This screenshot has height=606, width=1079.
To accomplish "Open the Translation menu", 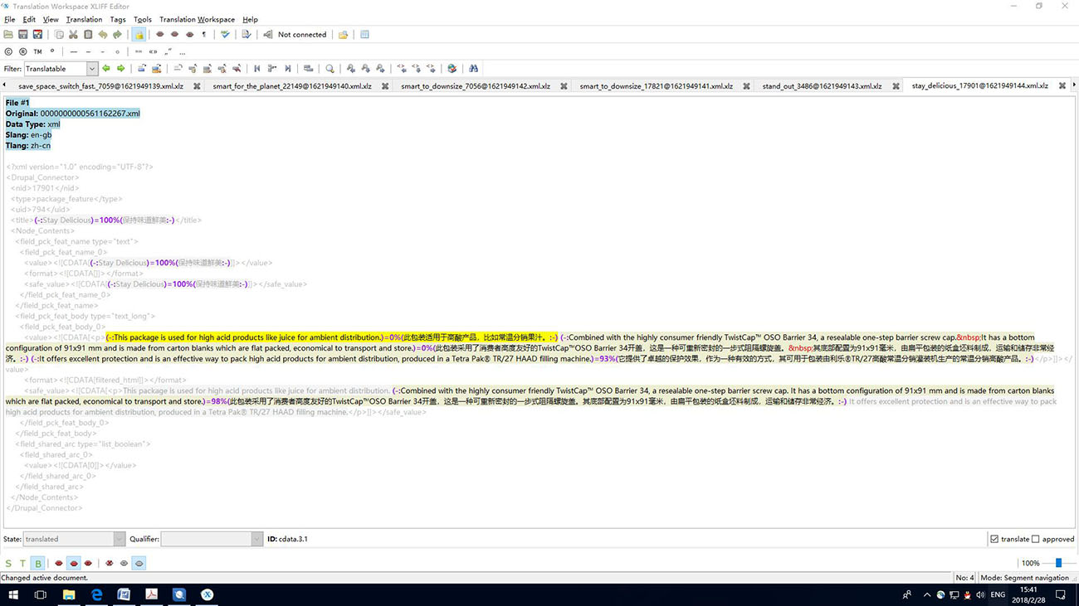I will [x=84, y=19].
